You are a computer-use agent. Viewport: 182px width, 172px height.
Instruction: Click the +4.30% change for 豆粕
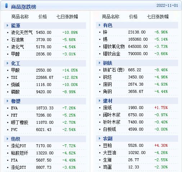tap(161, 145)
